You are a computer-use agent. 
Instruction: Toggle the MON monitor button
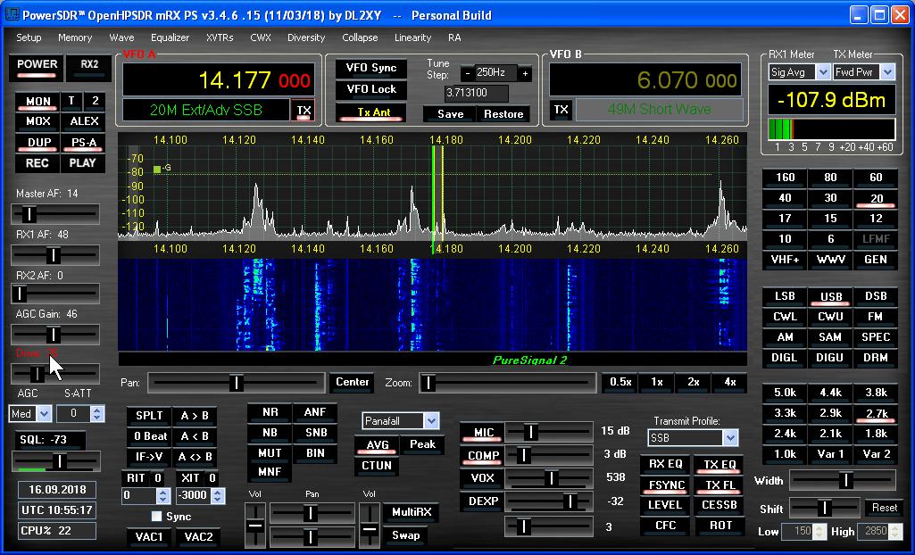pos(37,102)
